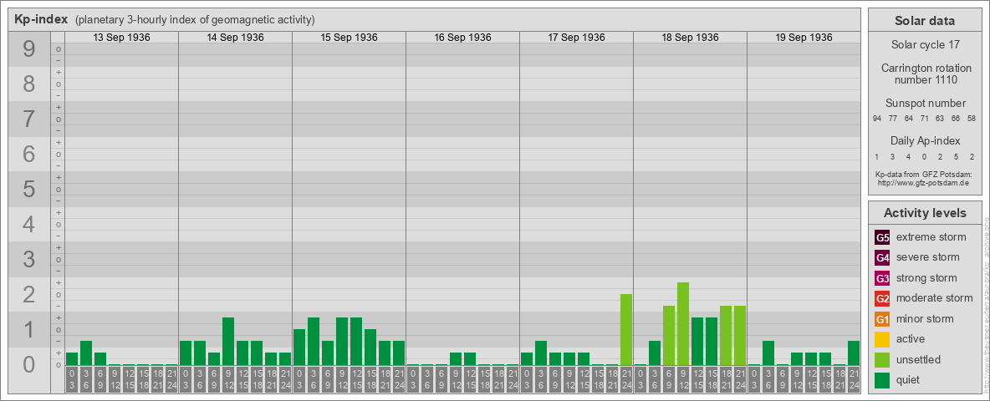The height and width of the screenshot is (401, 990).
Task: Click the 21-24 time slot label under 19 Sep
Action: pyautogui.click(x=854, y=380)
